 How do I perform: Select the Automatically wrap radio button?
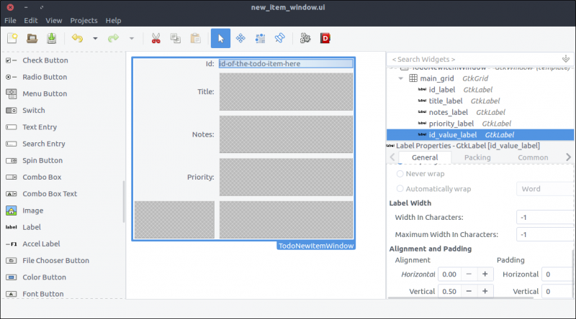400,189
